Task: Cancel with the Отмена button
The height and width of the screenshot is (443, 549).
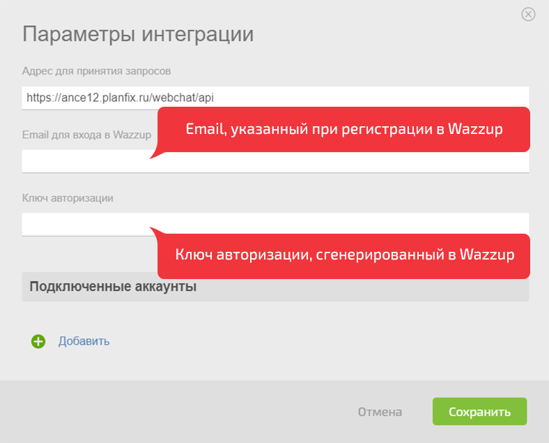Action: click(380, 412)
